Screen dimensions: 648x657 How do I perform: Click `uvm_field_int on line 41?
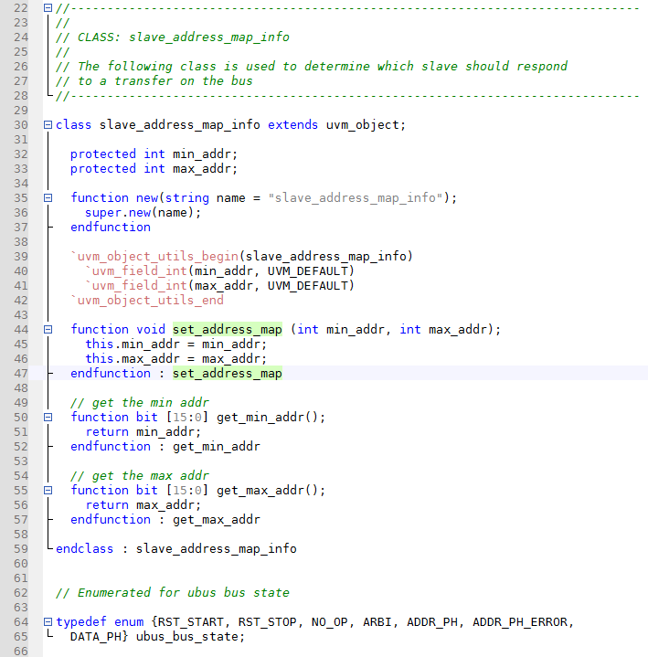click(136, 286)
